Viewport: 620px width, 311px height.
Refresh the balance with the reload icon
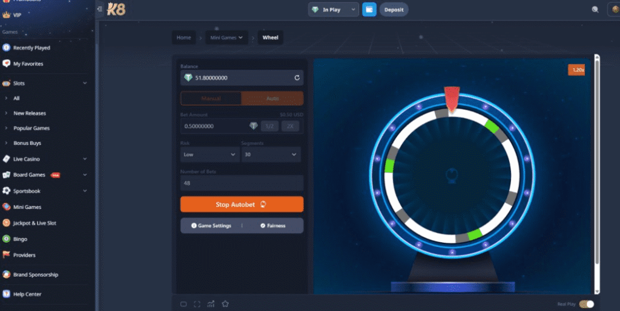pyautogui.click(x=297, y=78)
